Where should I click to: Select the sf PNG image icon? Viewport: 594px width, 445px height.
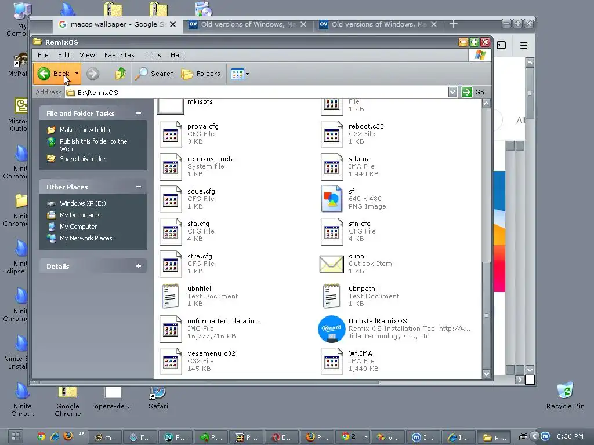[x=332, y=199]
